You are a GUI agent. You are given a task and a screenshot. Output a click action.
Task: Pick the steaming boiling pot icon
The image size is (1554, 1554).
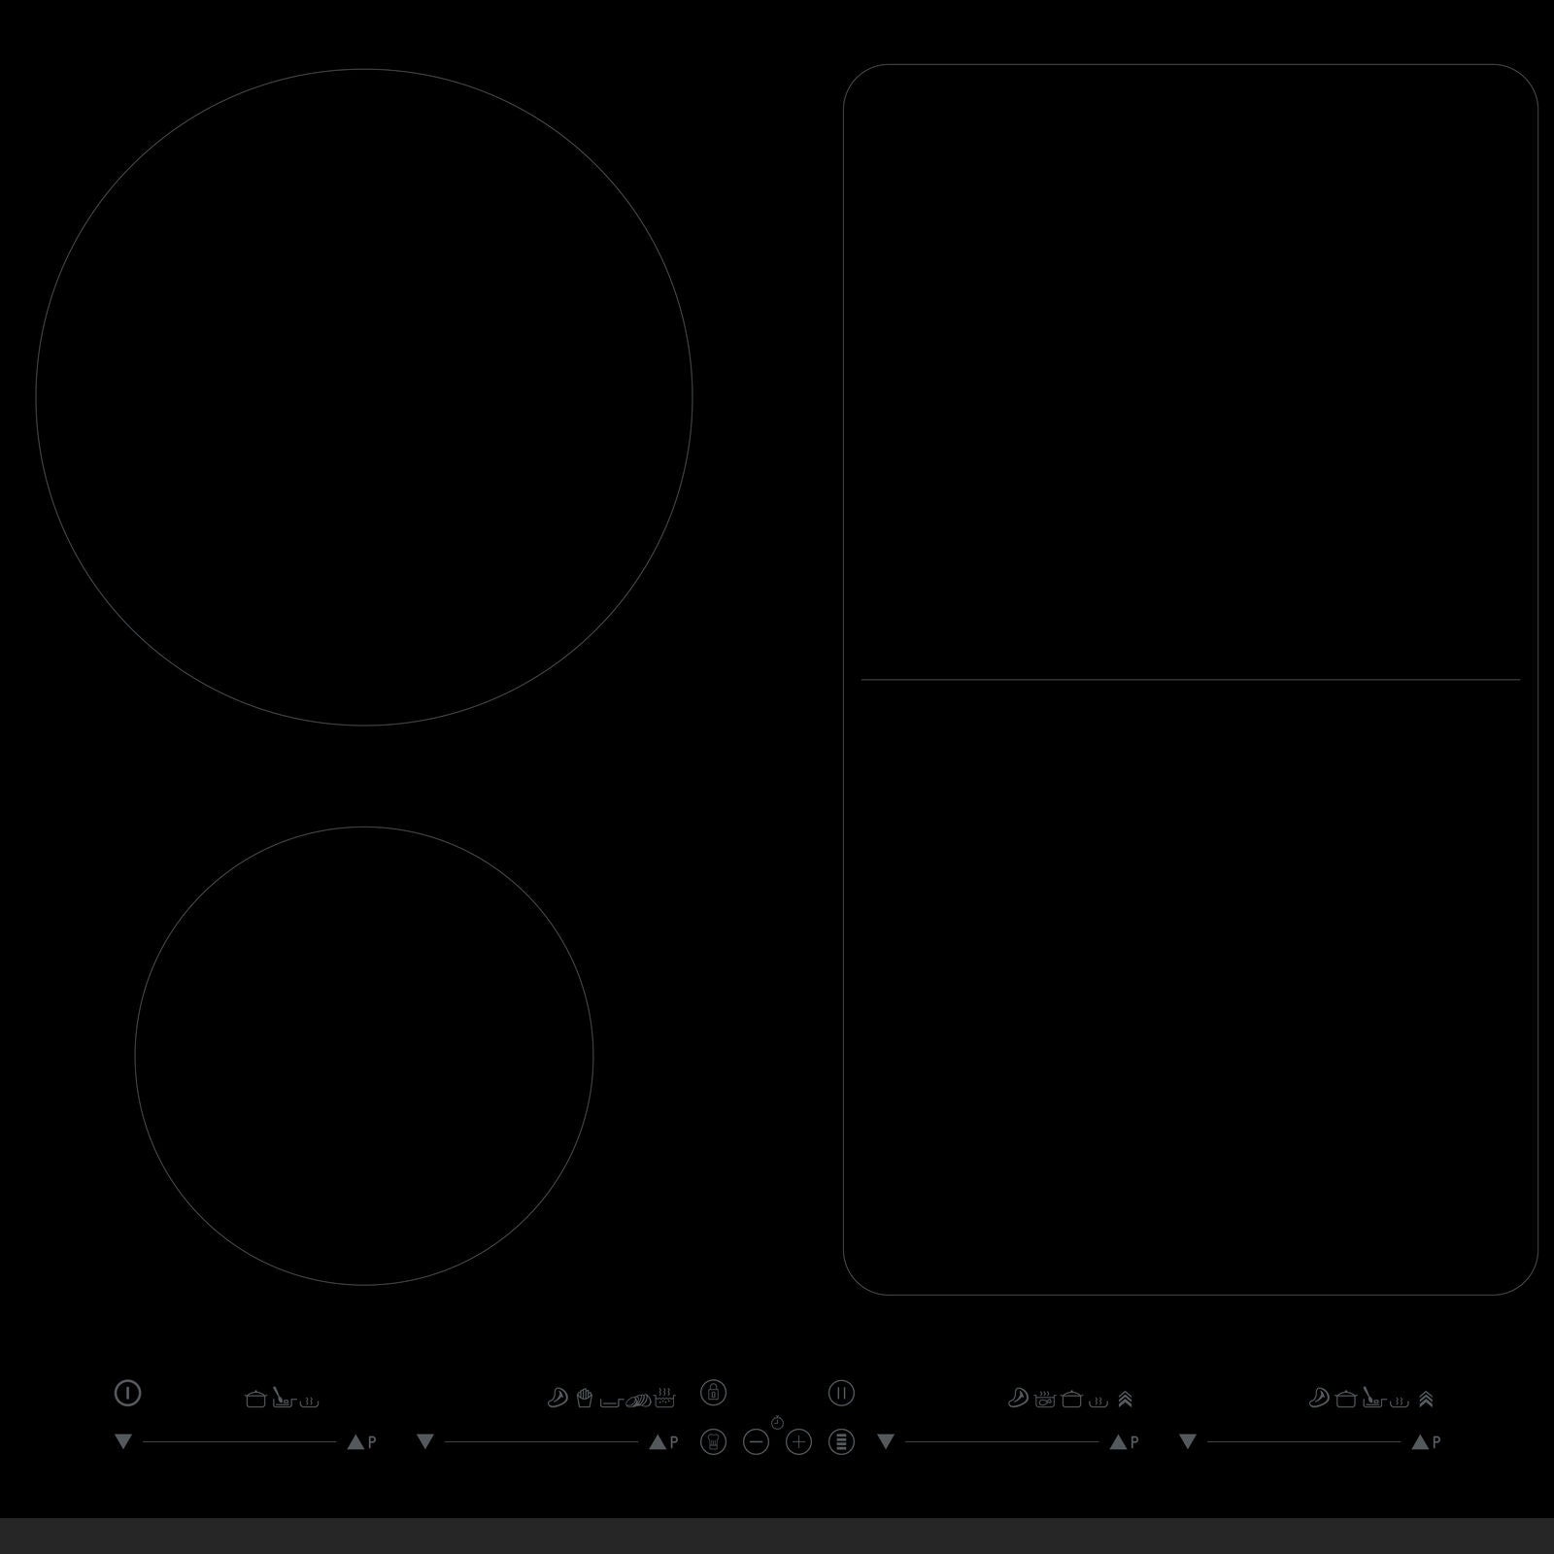tap(664, 1398)
